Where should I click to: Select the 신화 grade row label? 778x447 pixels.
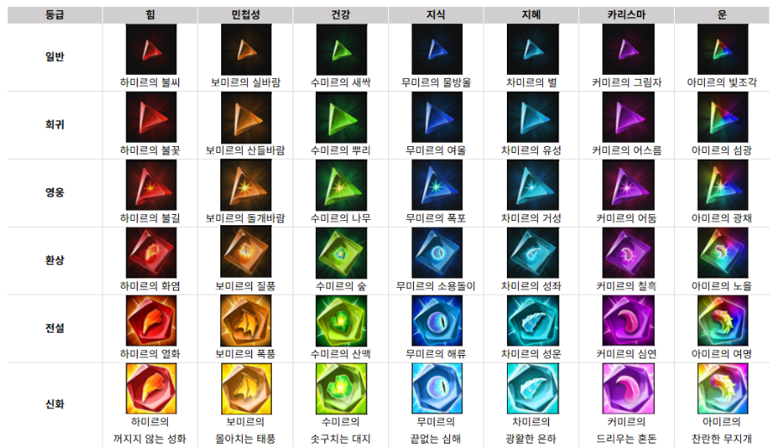[54, 404]
